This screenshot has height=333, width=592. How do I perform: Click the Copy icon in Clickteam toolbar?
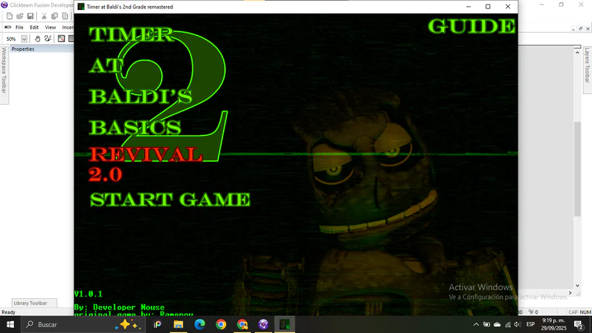pos(55,16)
